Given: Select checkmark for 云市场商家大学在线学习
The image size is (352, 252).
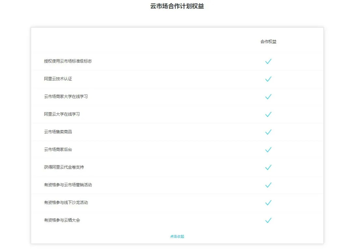Looking at the screenshot, I should click(x=268, y=97).
